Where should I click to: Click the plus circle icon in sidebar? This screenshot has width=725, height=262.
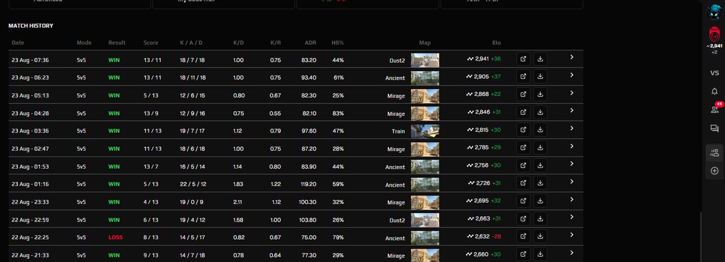click(x=714, y=171)
